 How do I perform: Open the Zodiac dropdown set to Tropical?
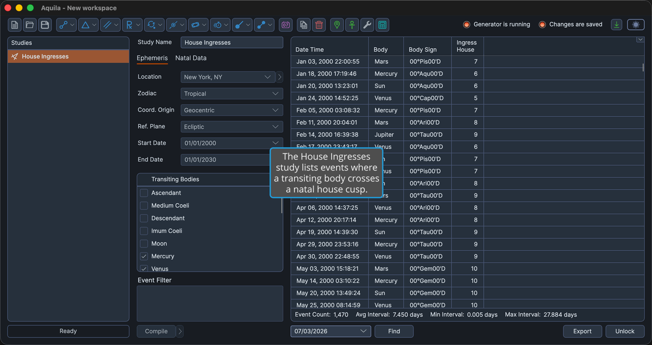click(x=232, y=94)
